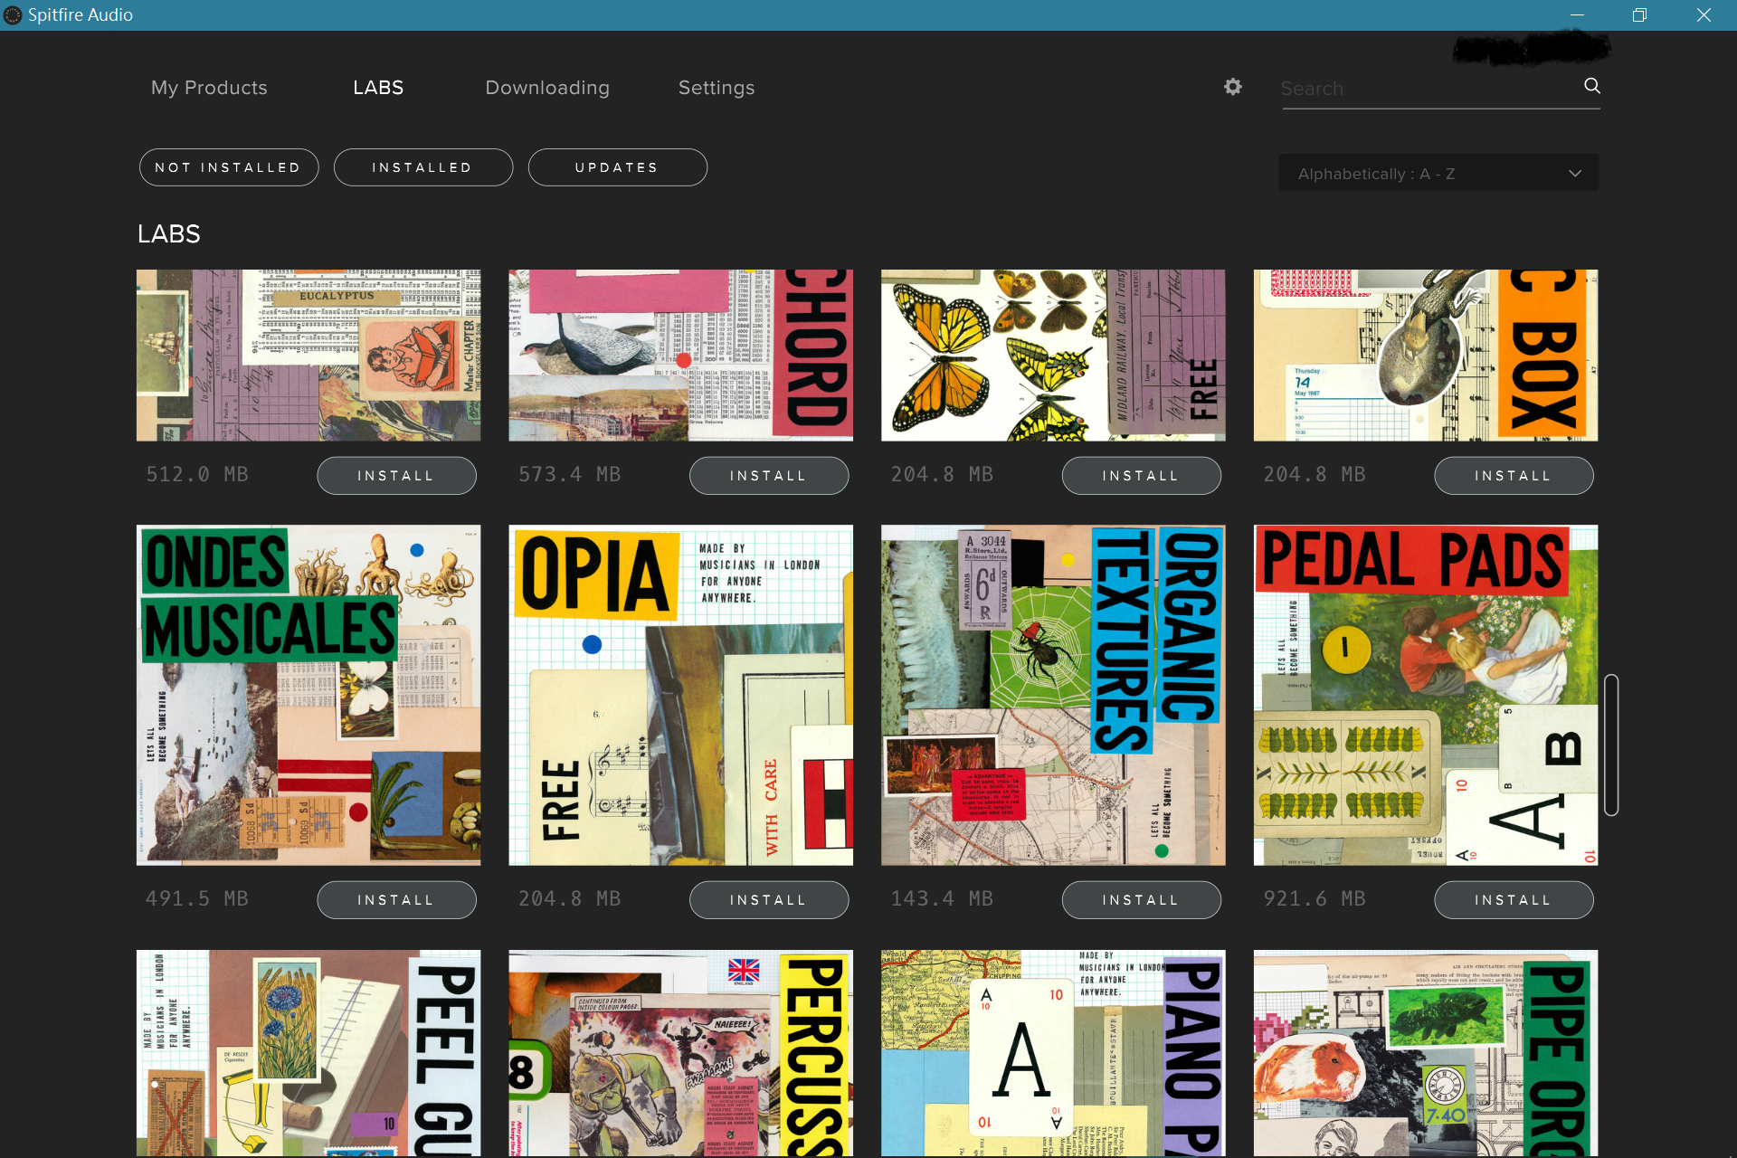Click the Spitfire Audio app logo
The image size is (1737, 1158).
(x=13, y=14)
